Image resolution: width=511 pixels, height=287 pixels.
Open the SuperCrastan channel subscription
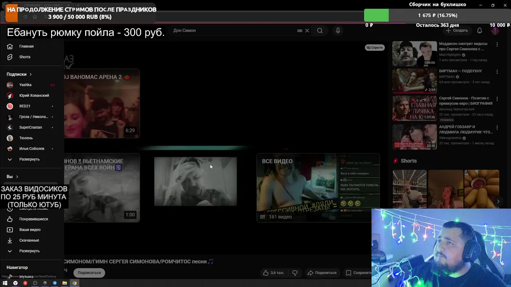[32, 128]
